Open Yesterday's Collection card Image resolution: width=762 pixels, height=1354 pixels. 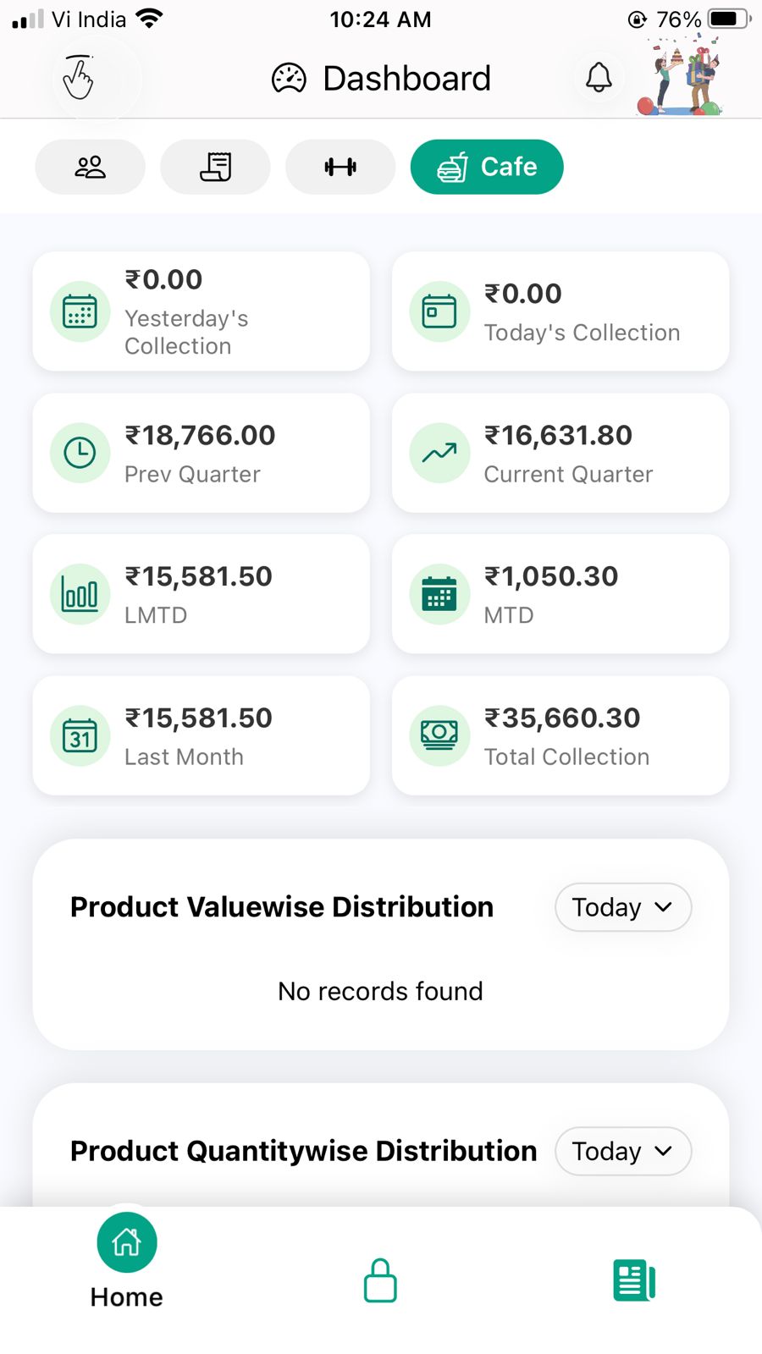tap(202, 311)
